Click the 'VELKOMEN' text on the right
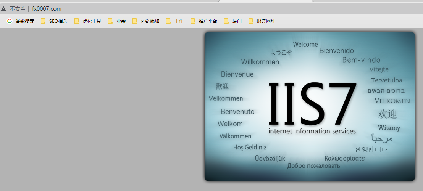The width and height of the screenshot is (423, 191). pyautogui.click(x=392, y=101)
